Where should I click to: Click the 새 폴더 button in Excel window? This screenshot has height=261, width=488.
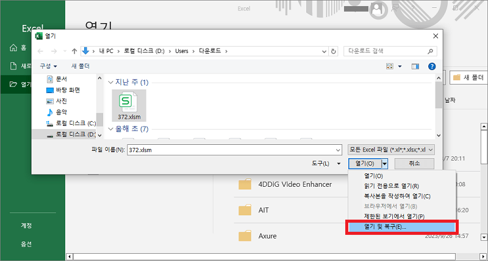point(468,77)
